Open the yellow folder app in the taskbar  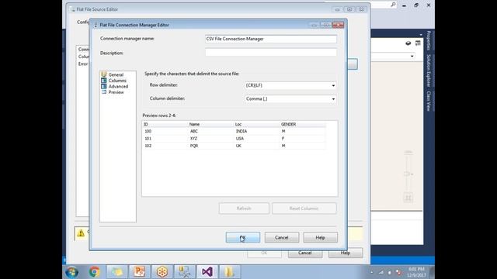230,272
